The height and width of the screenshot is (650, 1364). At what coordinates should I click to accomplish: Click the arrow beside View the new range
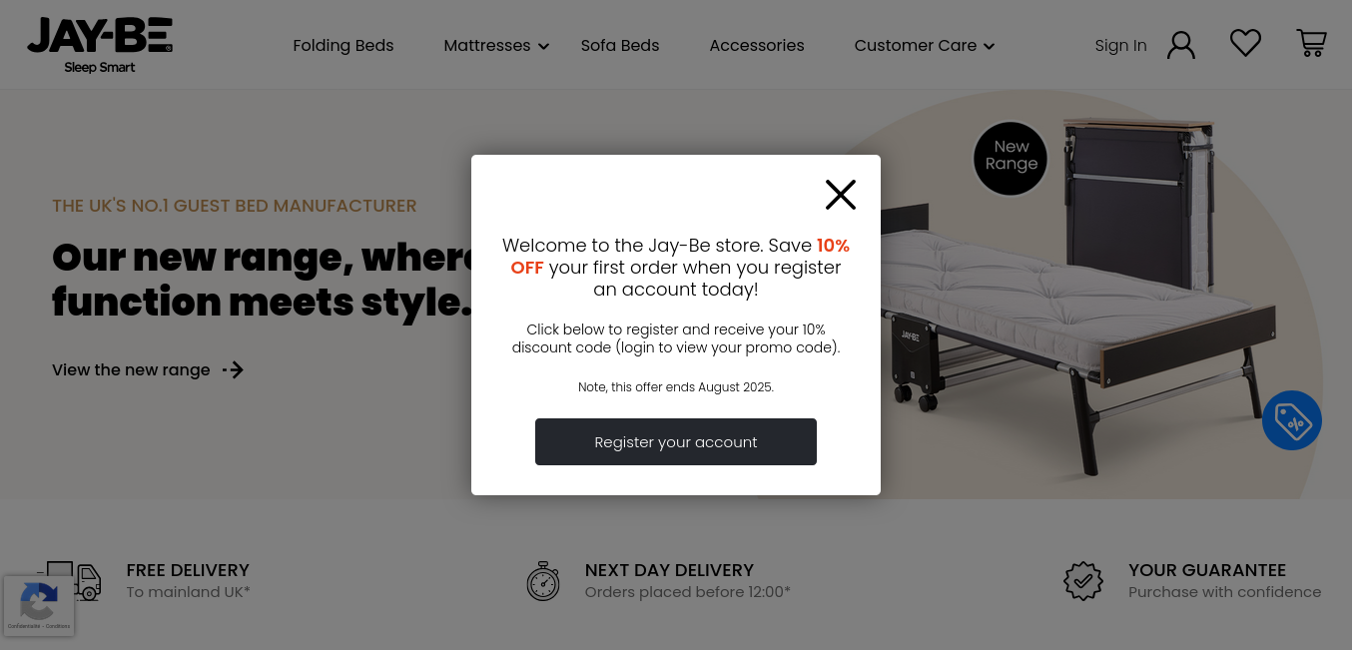(233, 370)
